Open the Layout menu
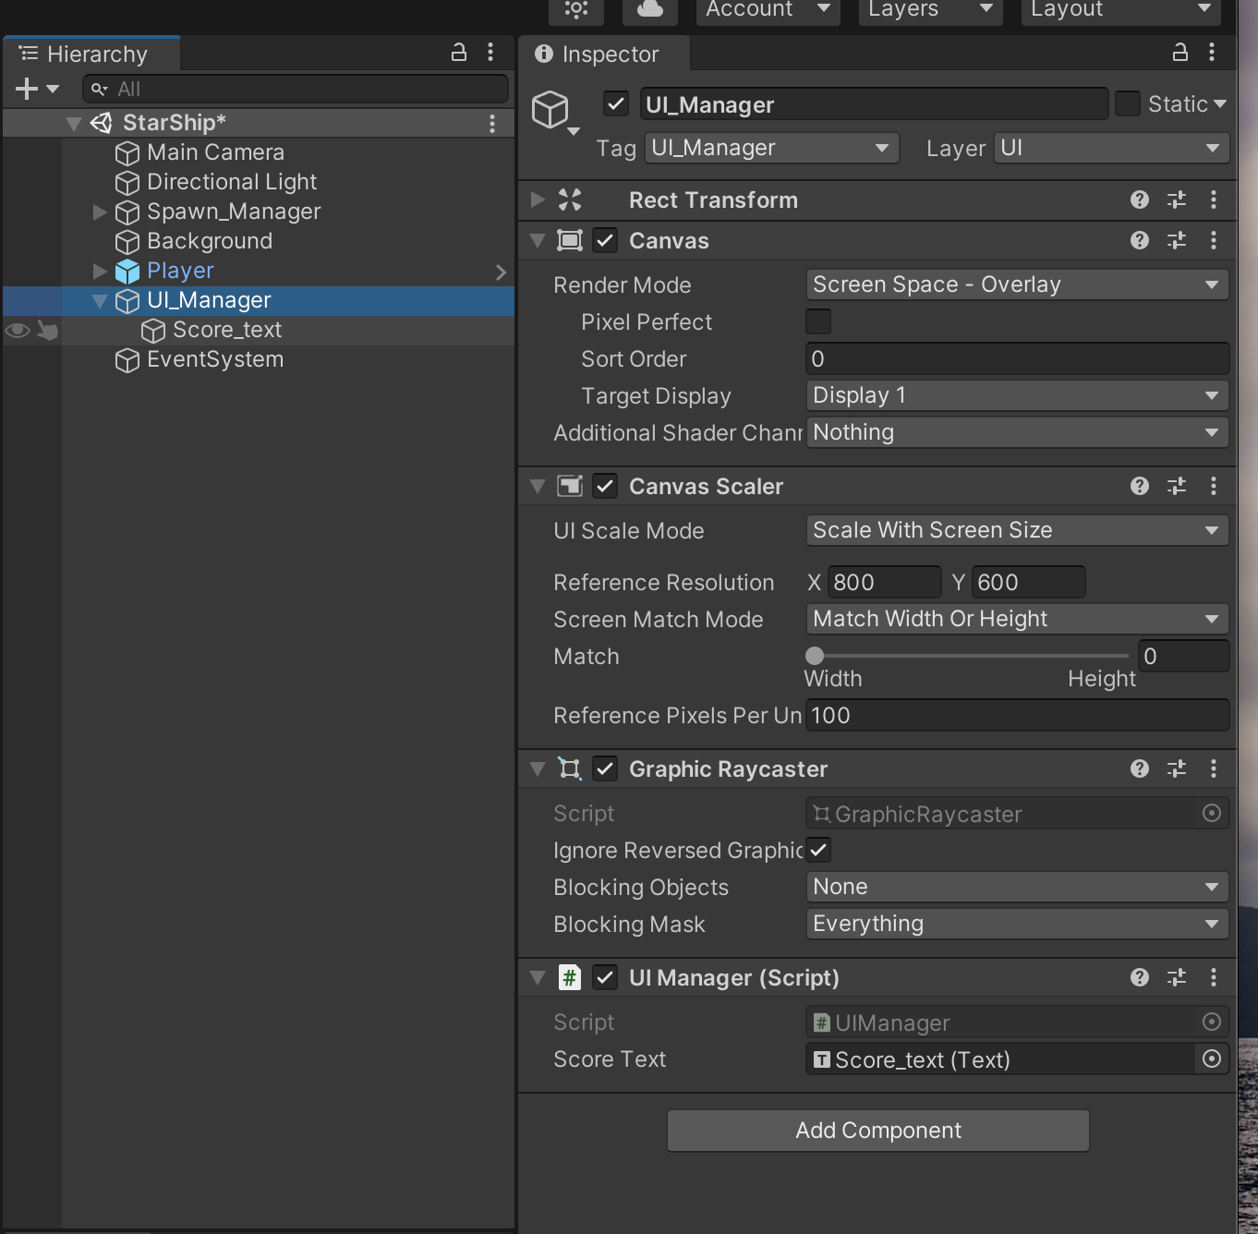Image resolution: width=1258 pixels, height=1234 pixels. [1119, 11]
